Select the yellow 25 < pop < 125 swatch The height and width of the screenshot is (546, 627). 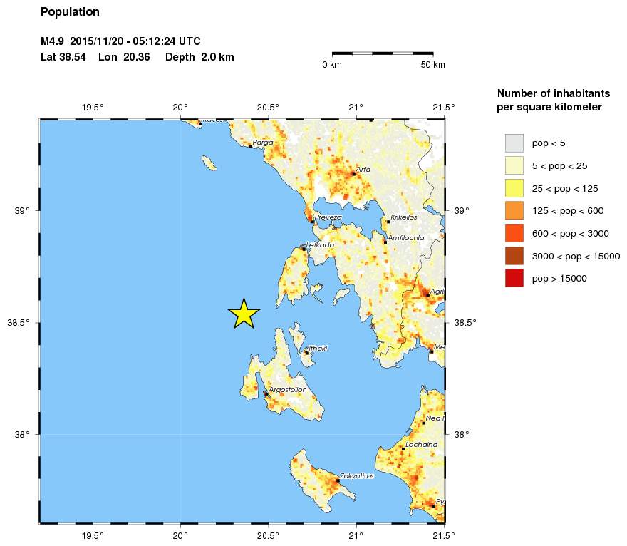pyautogui.click(x=514, y=188)
